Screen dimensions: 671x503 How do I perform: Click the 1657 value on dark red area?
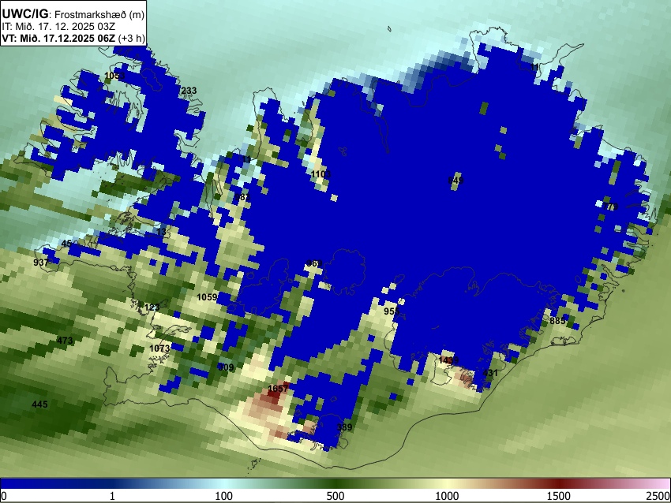tap(278, 389)
